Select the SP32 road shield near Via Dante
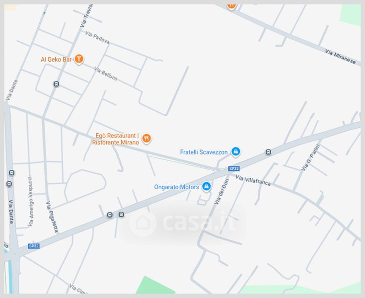This screenshot has height=298, width=365. 34,246
